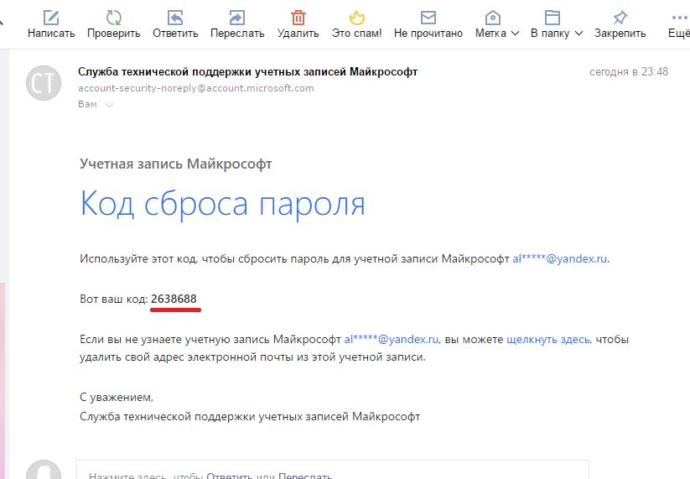
Task: Mark email as spam via Это спам!
Action: 356,18
